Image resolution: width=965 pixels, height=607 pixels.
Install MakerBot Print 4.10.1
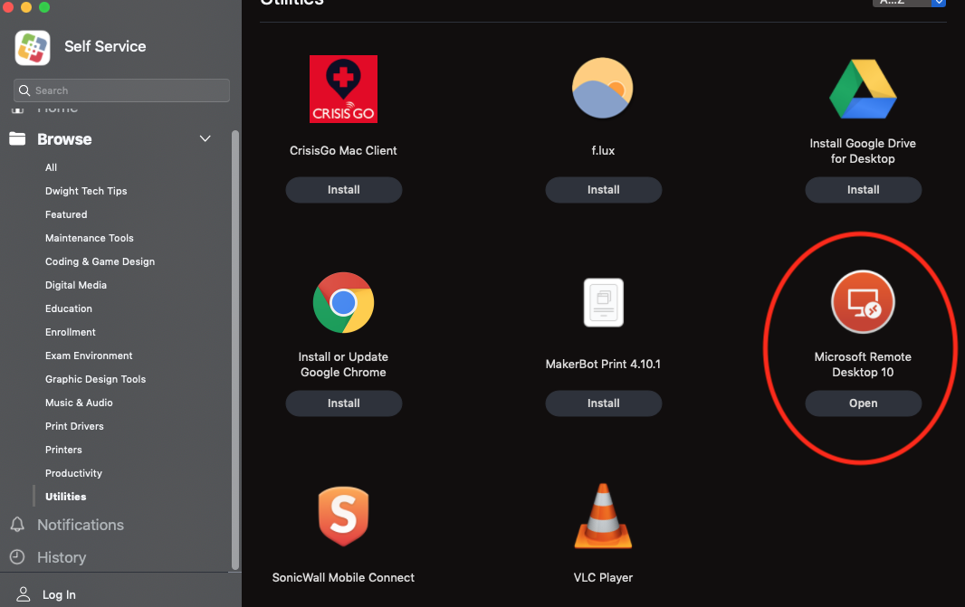[603, 403]
